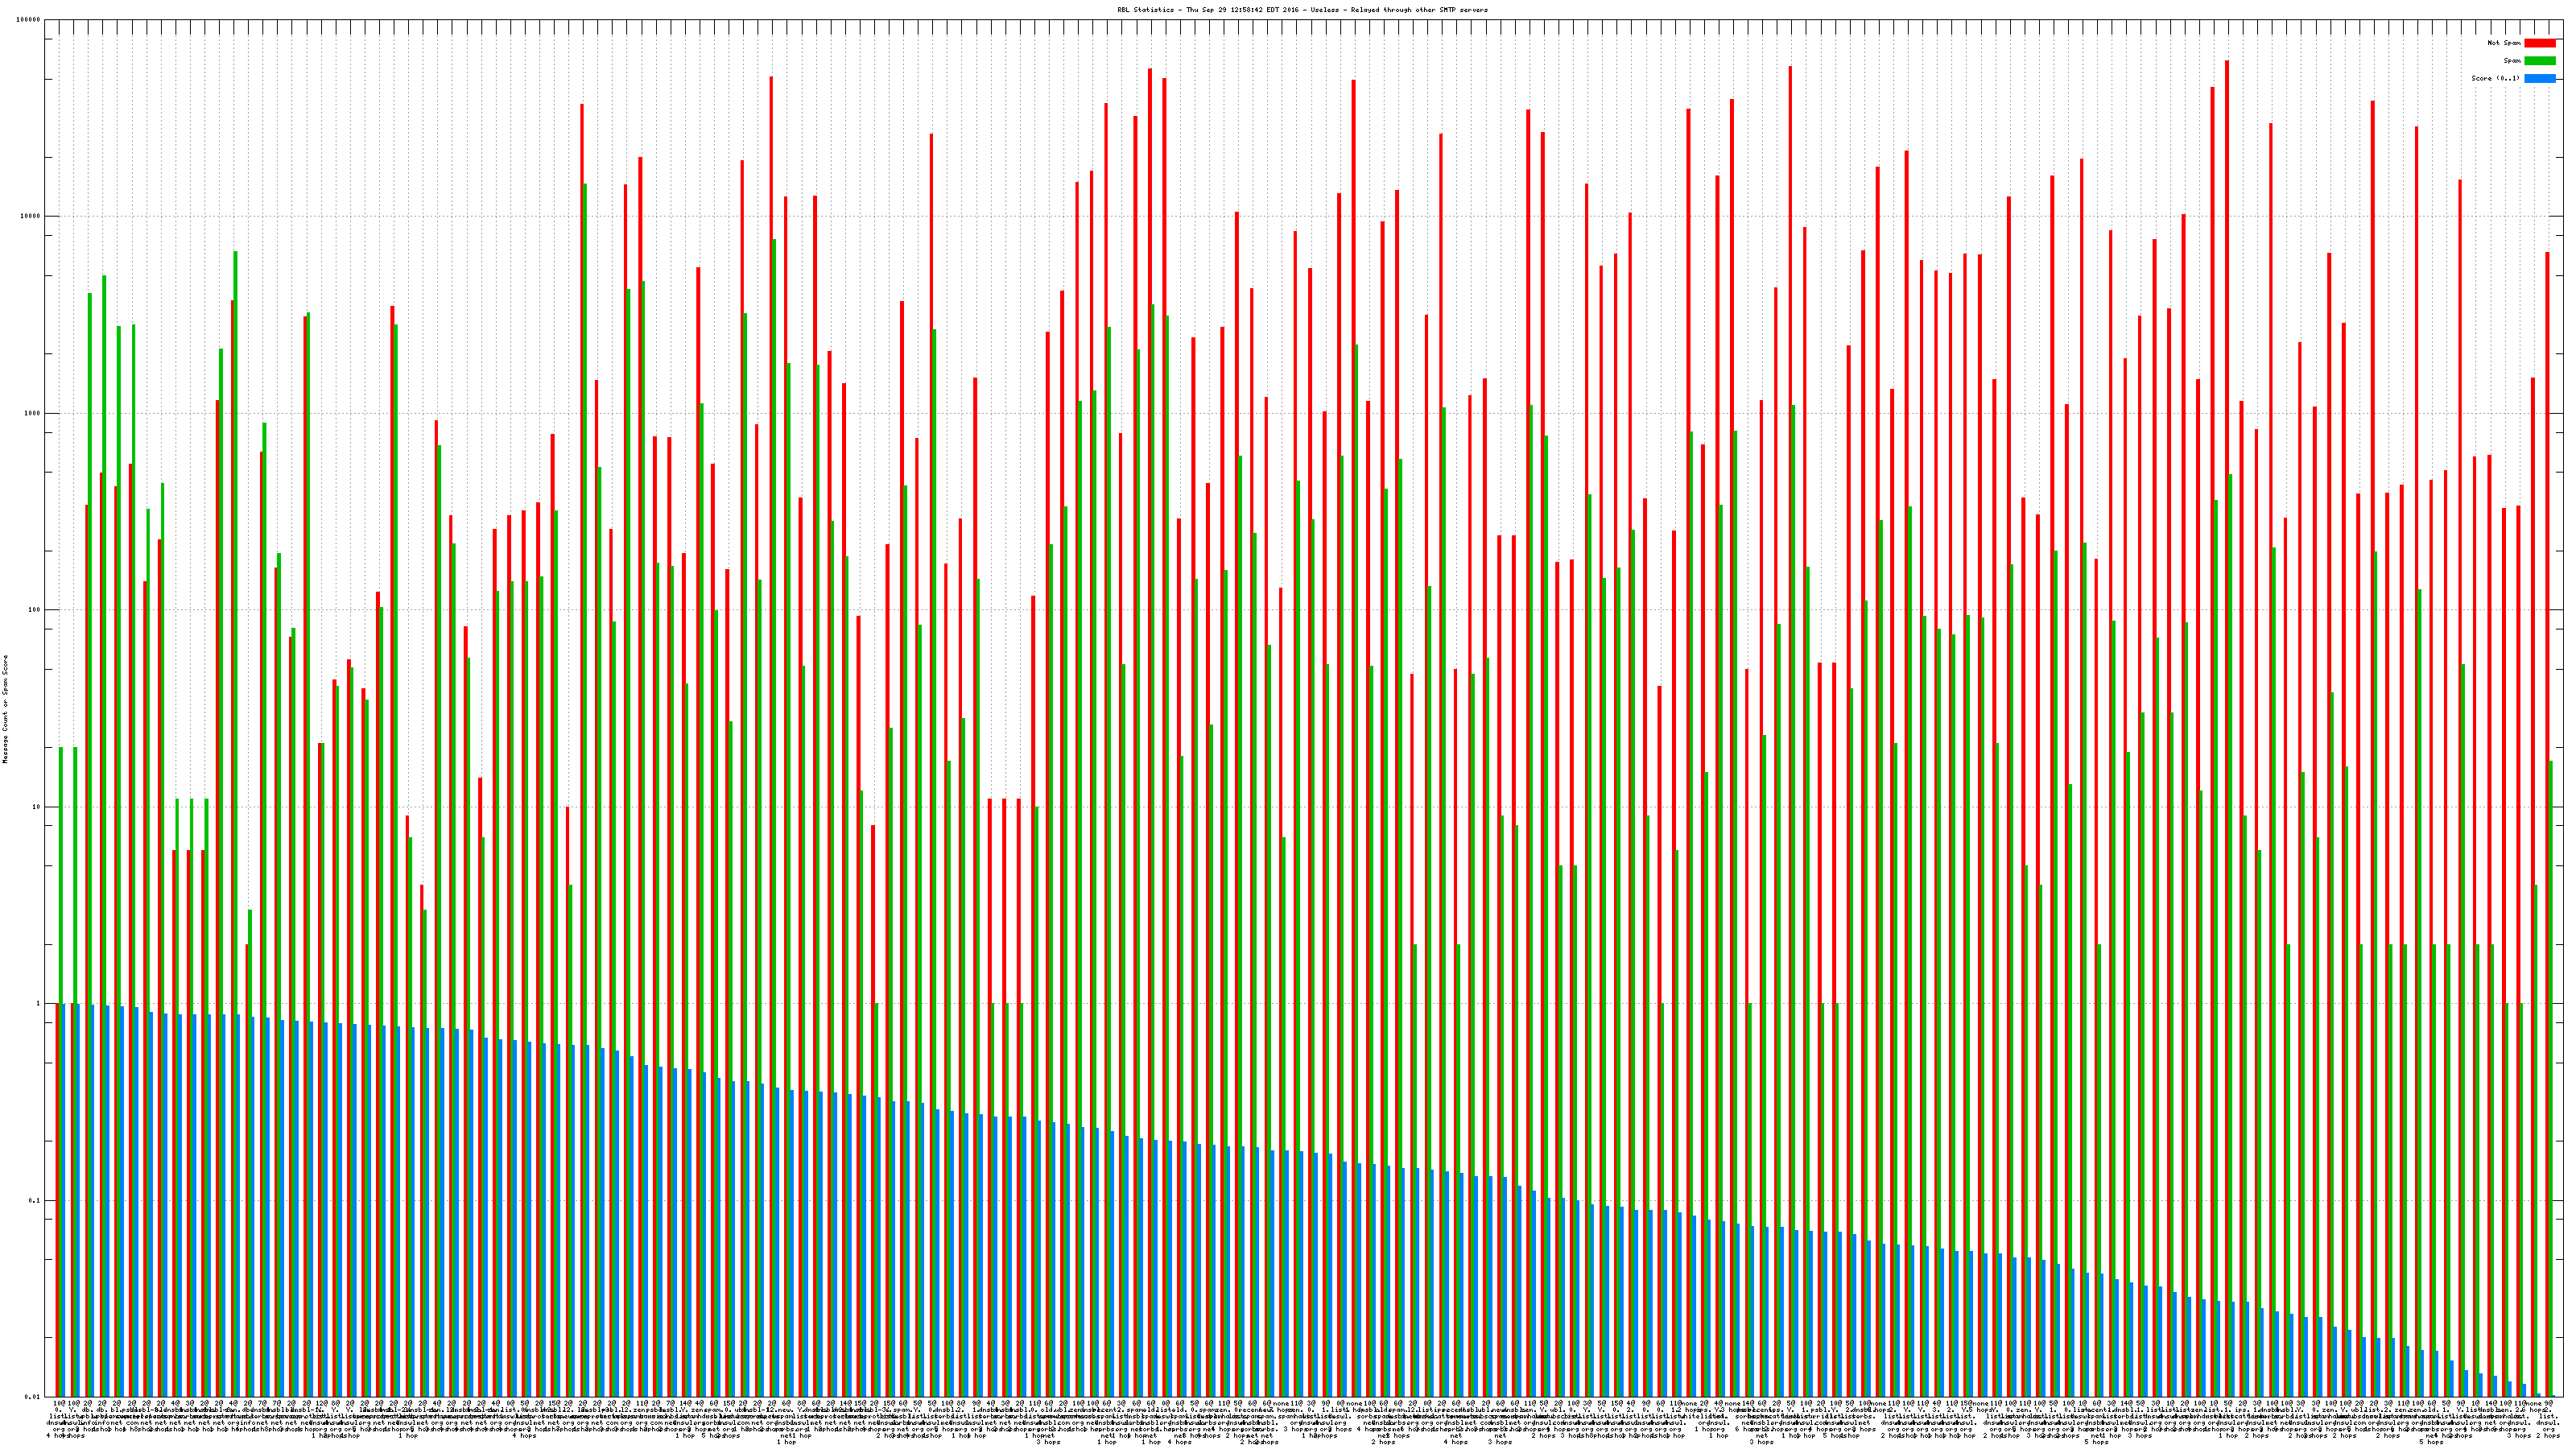Click the 100000 y-axis tick label
The width and height of the screenshot is (2576, 1449).
point(30,20)
